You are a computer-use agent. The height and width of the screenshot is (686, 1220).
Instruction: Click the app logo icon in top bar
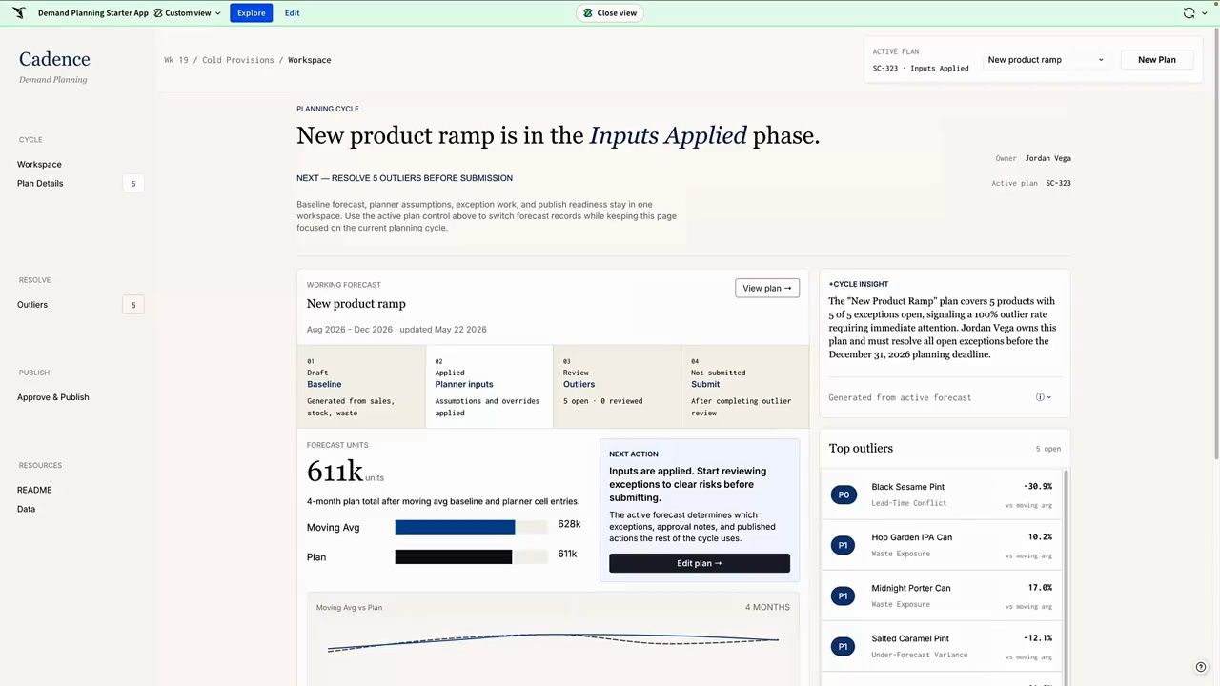coord(18,13)
